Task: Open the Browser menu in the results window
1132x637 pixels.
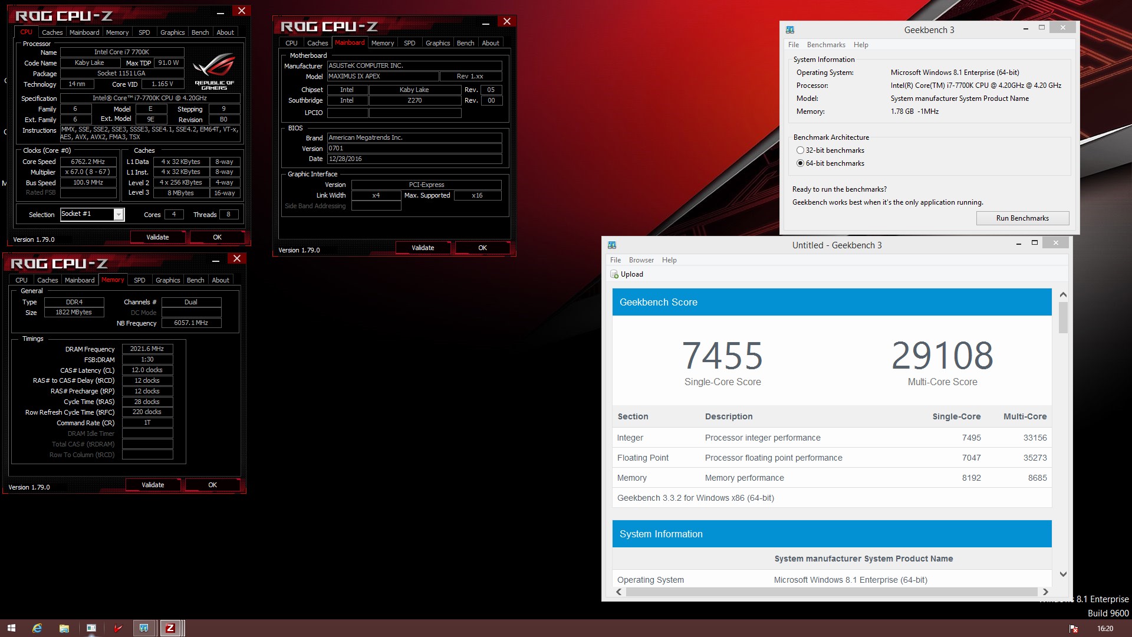Action: [x=641, y=260]
